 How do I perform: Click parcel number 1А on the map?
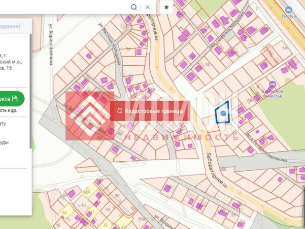point(285,48)
